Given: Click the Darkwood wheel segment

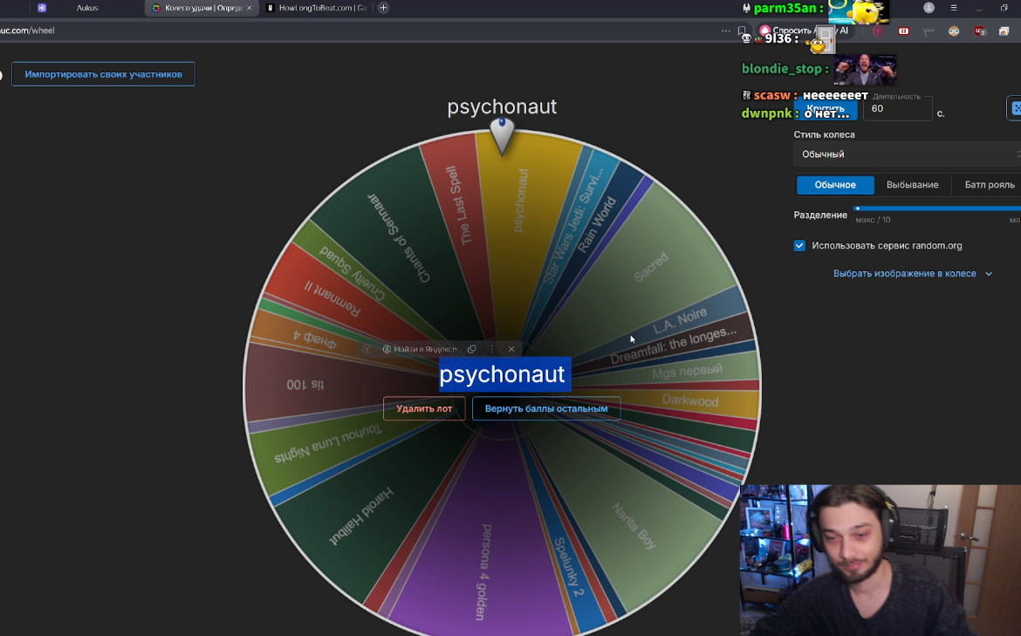Looking at the screenshot, I should point(690,400).
